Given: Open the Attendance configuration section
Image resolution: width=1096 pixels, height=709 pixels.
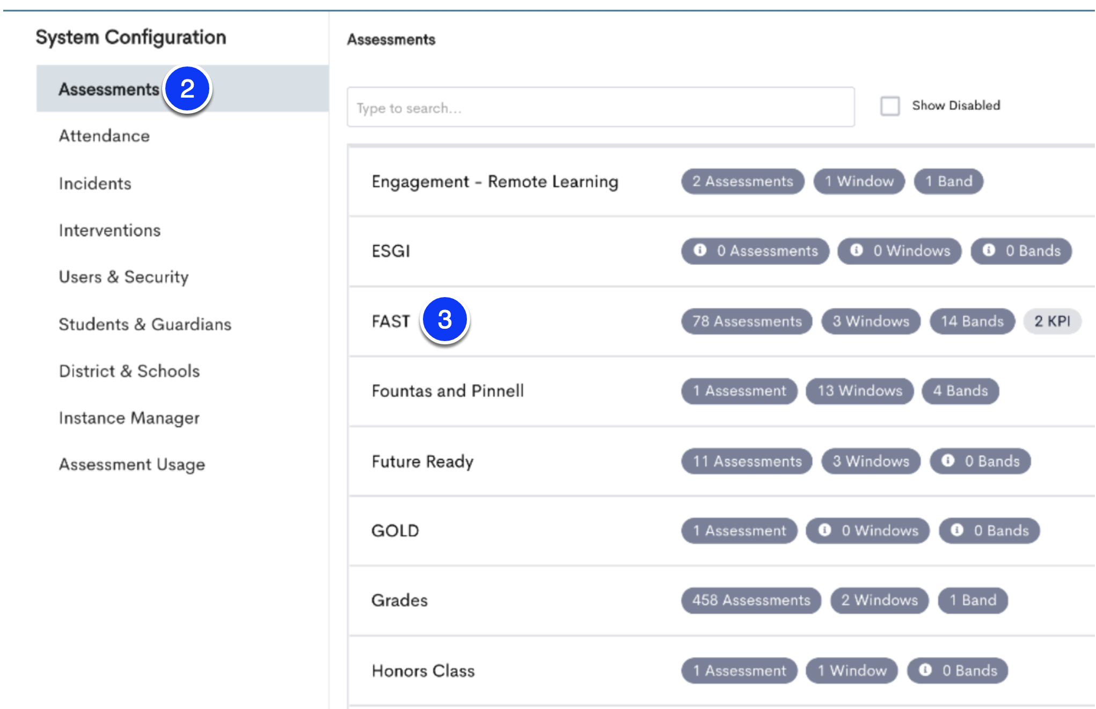Looking at the screenshot, I should 104,136.
